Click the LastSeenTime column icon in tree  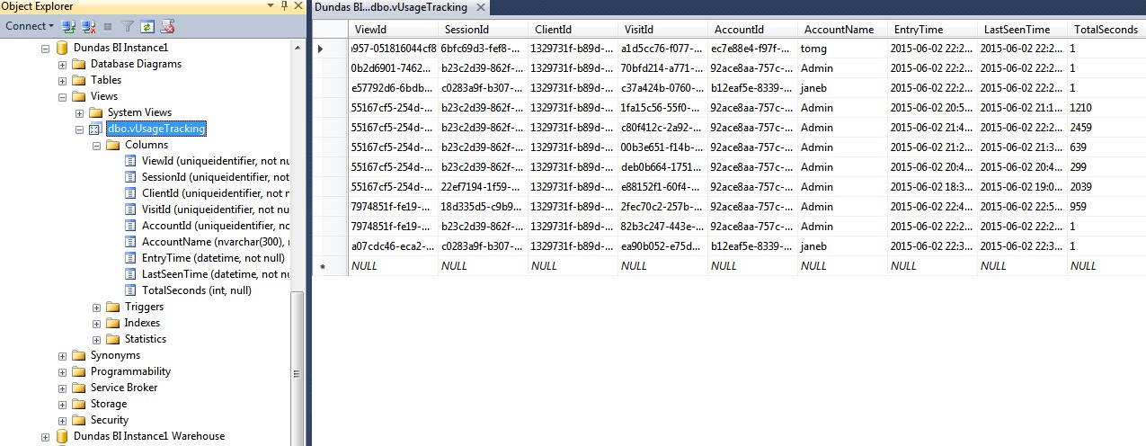(131, 274)
